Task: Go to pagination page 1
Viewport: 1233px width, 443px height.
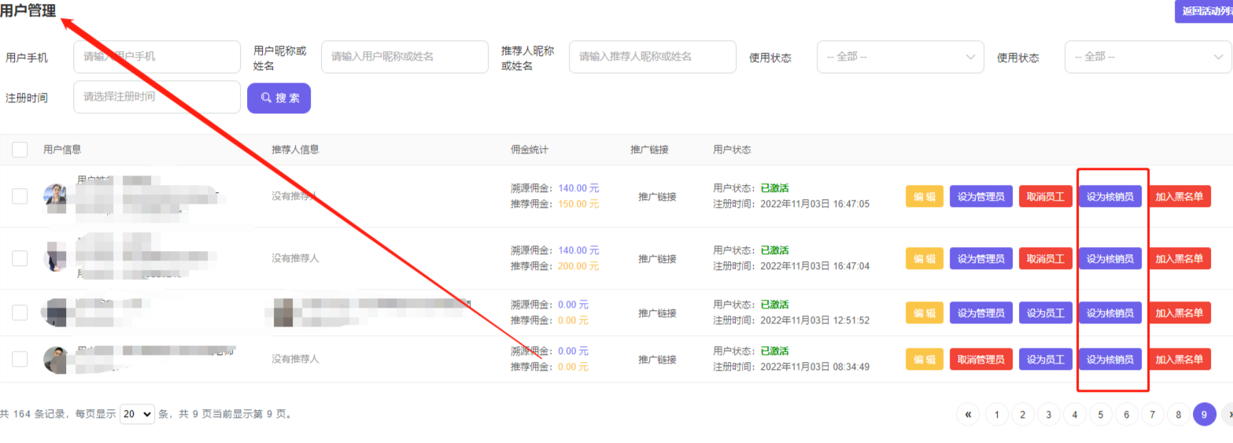Action: point(997,414)
